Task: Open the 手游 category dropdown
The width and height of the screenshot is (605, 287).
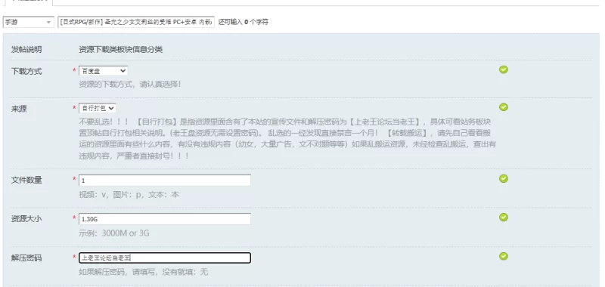Action: click(28, 23)
